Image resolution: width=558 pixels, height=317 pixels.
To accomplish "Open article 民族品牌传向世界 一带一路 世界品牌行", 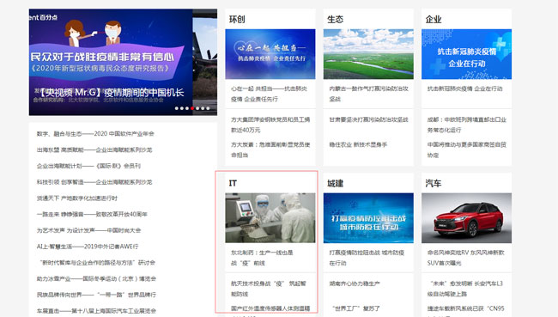I will tap(96, 295).
